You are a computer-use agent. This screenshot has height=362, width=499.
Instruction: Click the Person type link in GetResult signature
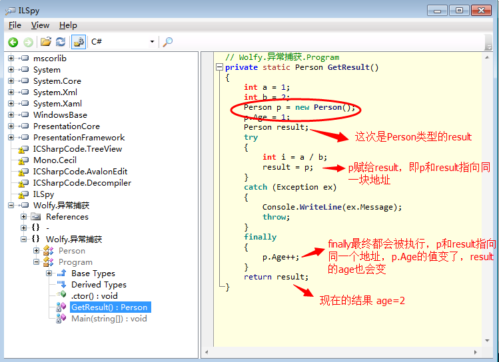(308, 67)
